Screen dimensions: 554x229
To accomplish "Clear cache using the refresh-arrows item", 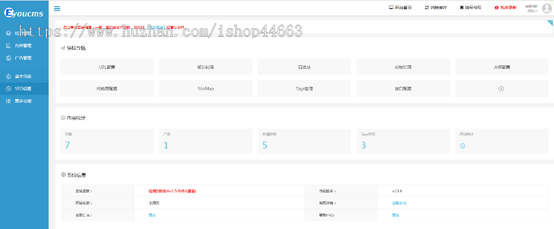I will 436,7.
